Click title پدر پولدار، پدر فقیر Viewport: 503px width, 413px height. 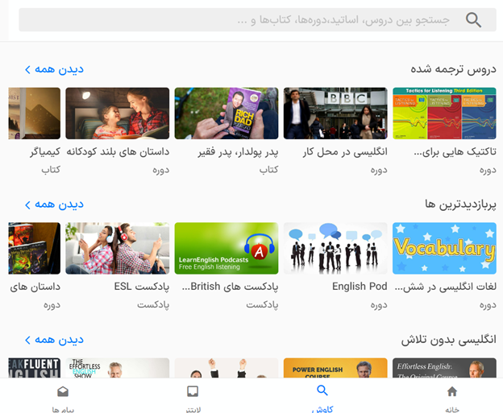point(238,152)
